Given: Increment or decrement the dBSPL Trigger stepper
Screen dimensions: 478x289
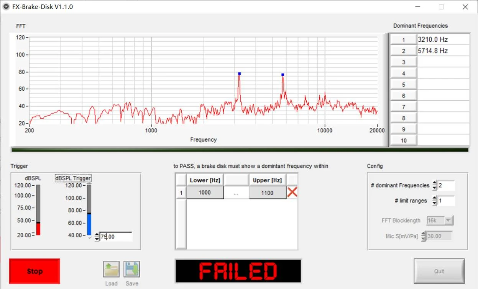Looking at the screenshot, I should (x=97, y=237).
